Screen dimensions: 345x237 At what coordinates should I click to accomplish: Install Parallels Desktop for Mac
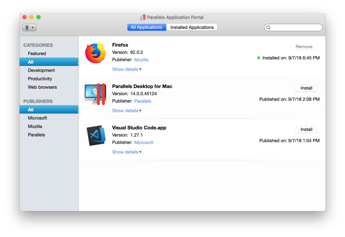[x=306, y=88]
